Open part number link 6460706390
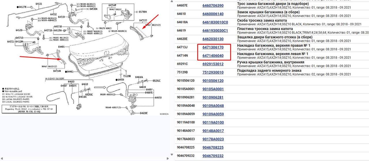Image resolution: width=369 pixels, height=161 pixels. click(213, 5)
